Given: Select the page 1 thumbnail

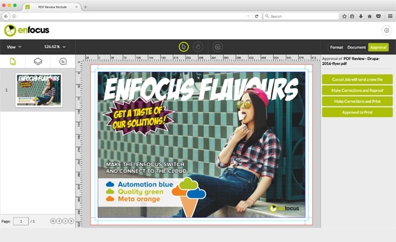Looking at the screenshot, I should [x=39, y=90].
